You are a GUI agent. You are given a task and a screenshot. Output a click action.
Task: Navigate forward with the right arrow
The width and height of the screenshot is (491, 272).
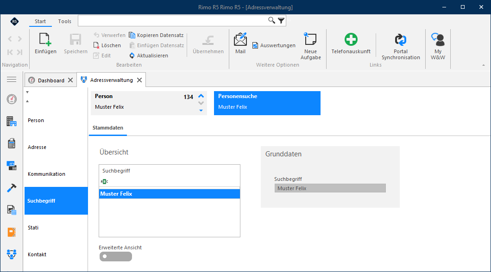pos(20,39)
